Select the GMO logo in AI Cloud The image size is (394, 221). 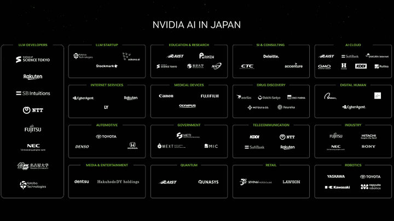[x=325, y=67]
